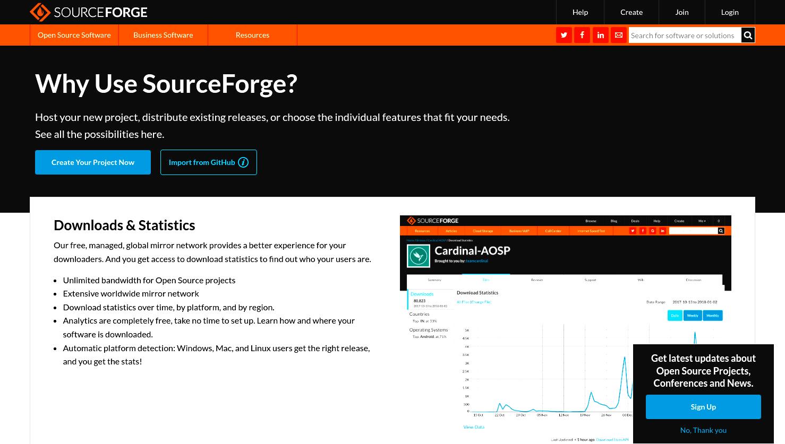Image resolution: width=785 pixels, height=444 pixels.
Task: Click the Automatic platform detection bullet
Action: click(216, 355)
